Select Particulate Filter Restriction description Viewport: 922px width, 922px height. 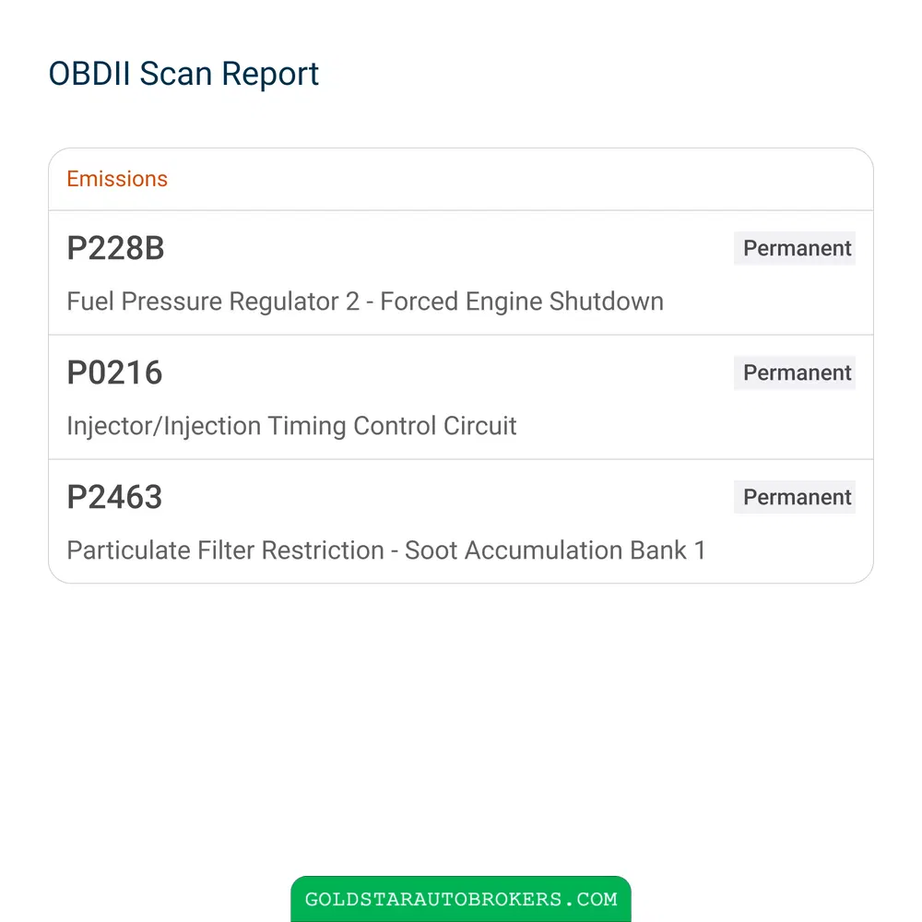pyautogui.click(x=385, y=551)
